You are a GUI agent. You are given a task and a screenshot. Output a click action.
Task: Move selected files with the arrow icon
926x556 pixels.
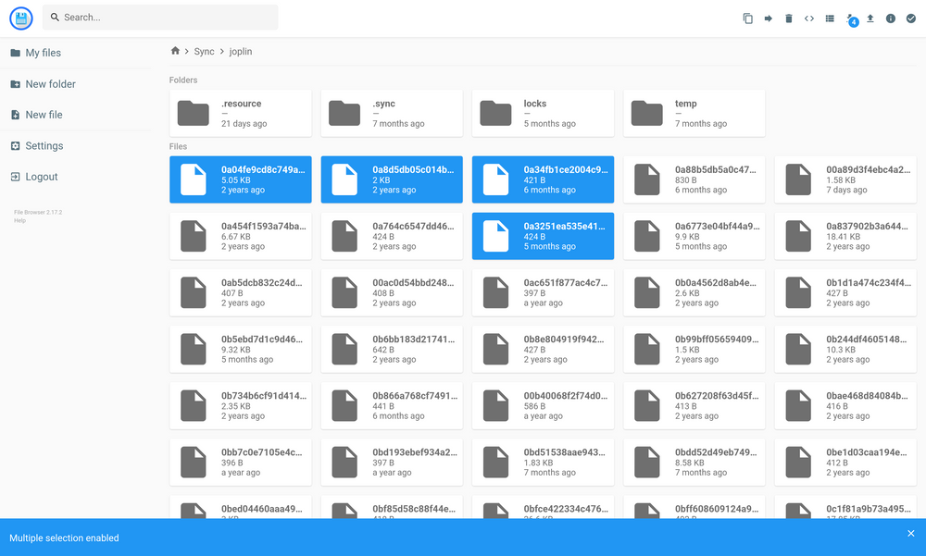point(769,18)
